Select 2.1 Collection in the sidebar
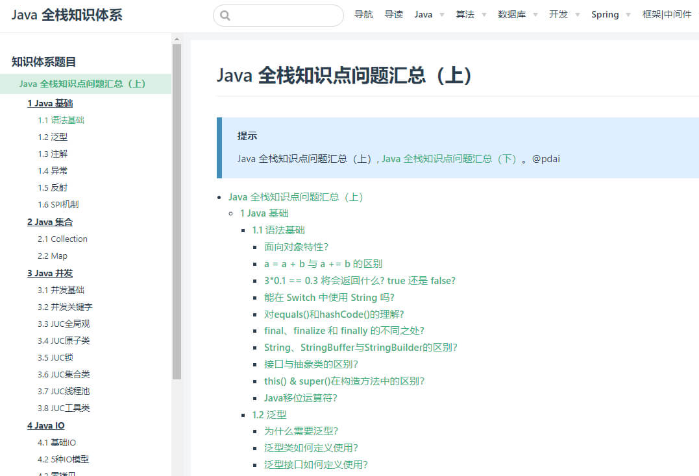 click(x=62, y=239)
